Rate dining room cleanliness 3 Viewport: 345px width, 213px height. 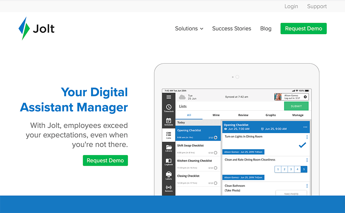(291, 169)
